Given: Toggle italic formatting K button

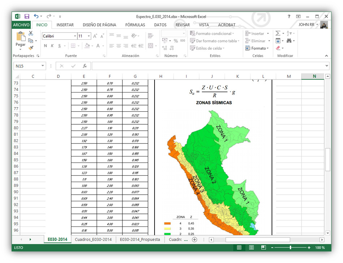Looking at the screenshot, I should pyautogui.click(x=52, y=46).
